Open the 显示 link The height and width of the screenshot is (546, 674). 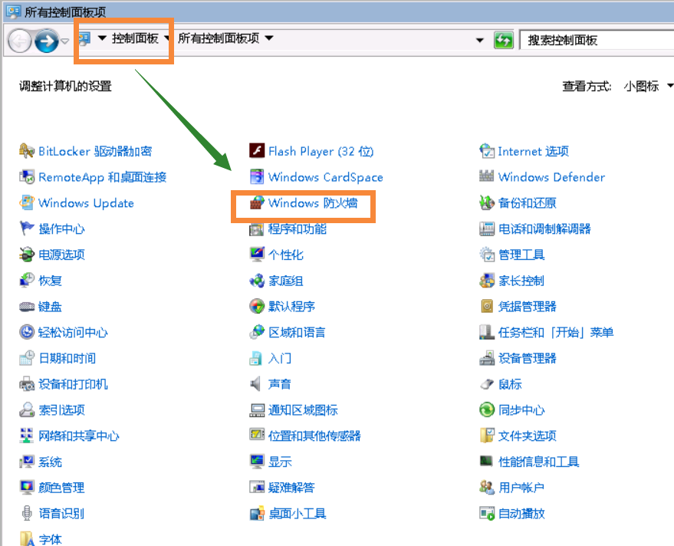coord(280,462)
